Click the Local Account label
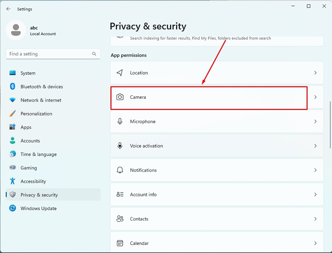Viewport: 332px width, 253px height. click(43, 34)
